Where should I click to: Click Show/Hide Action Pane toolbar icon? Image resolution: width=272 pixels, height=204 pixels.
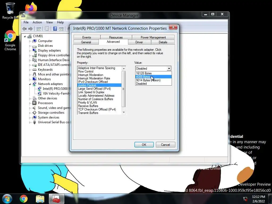(61, 29)
